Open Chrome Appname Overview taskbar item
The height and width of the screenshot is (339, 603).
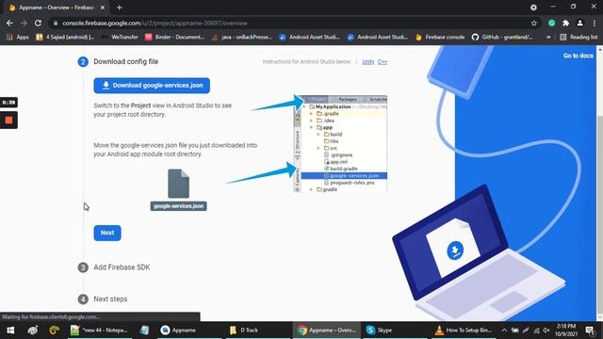(x=327, y=331)
